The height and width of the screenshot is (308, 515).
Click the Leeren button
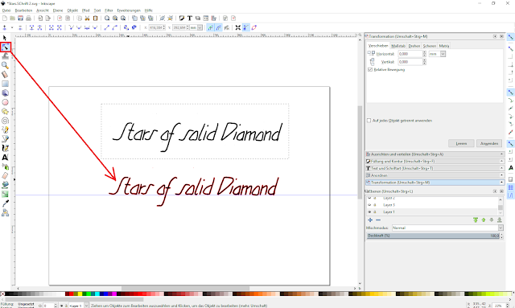[461, 143]
